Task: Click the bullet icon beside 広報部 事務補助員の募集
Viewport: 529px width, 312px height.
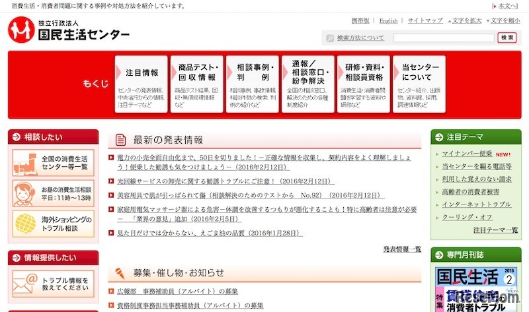Action: point(111,291)
